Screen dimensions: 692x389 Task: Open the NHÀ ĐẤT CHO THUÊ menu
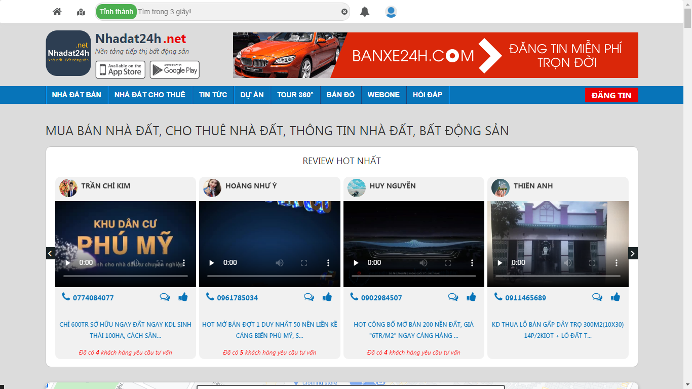[150, 95]
